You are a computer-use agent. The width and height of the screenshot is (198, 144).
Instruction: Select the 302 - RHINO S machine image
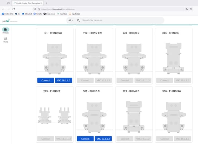pos(94,117)
